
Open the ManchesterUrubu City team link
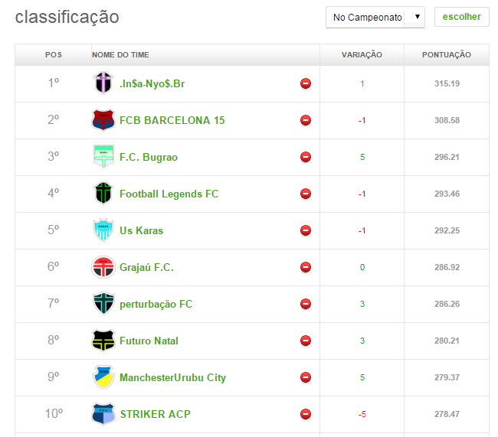tap(172, 377)
